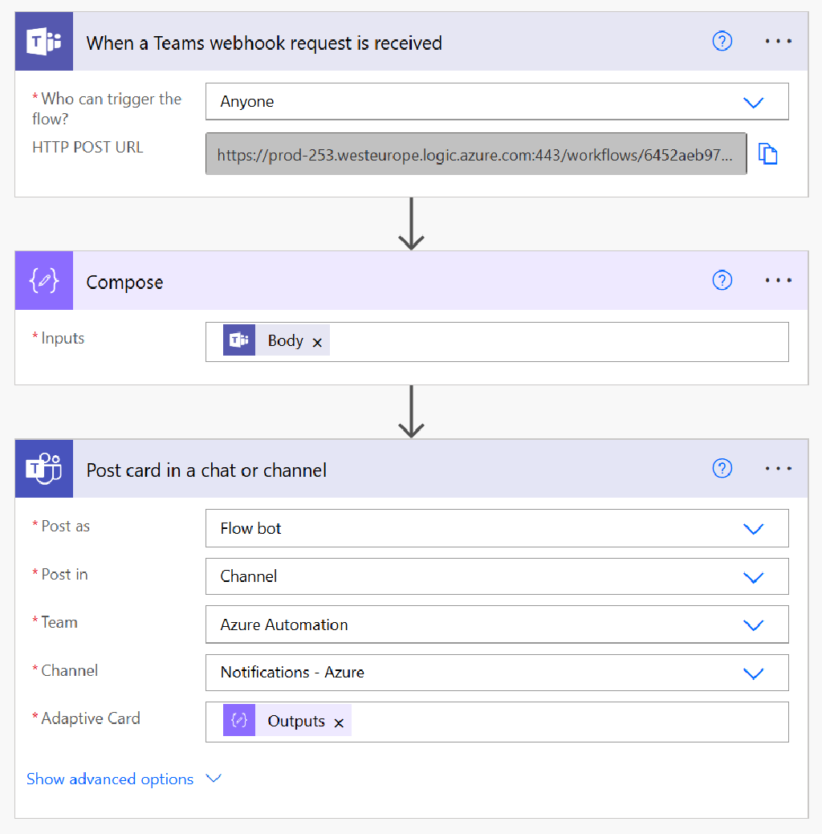
Task: Expand the Team dropdown showing Azure Automation
Action: [754, 625]
